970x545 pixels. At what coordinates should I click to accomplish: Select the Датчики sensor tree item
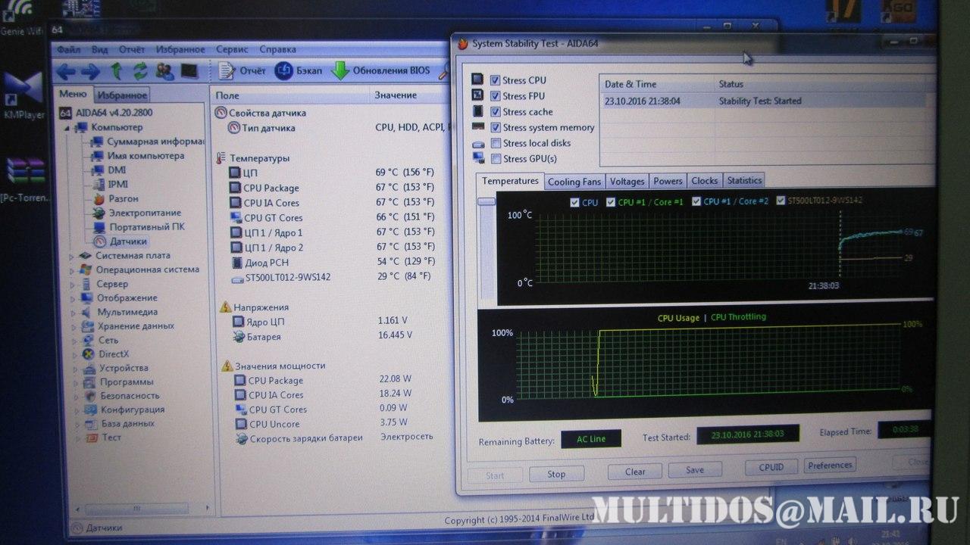click(x=127, y=241)
